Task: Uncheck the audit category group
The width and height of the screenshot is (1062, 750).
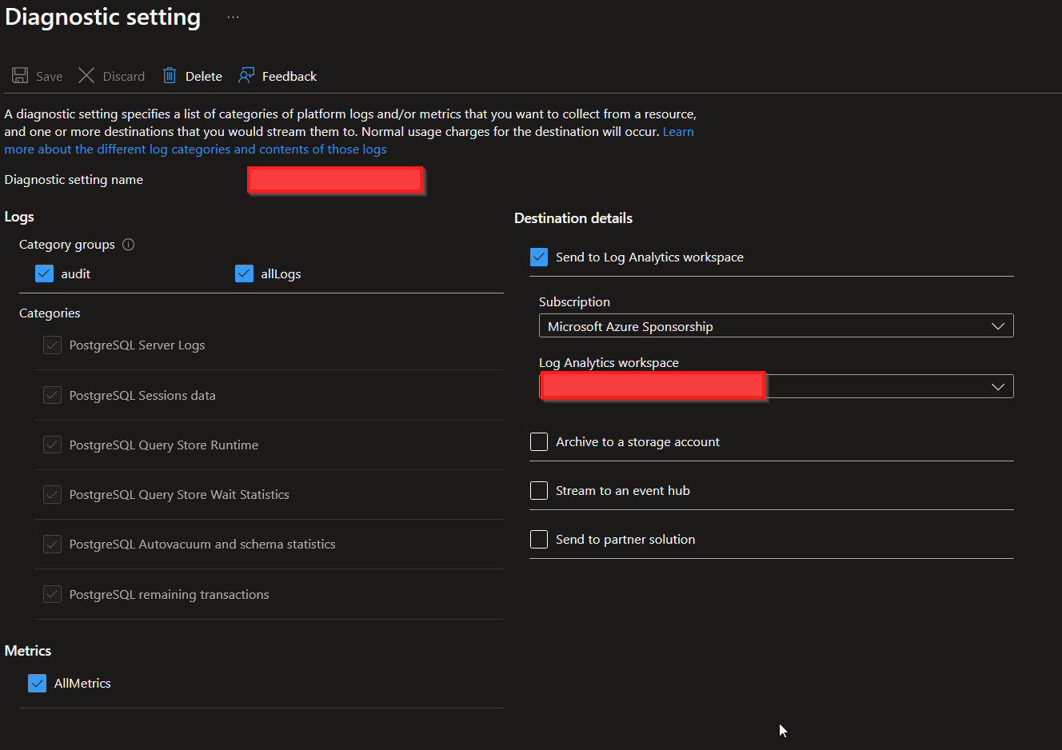Action: (x=45, y=273)
